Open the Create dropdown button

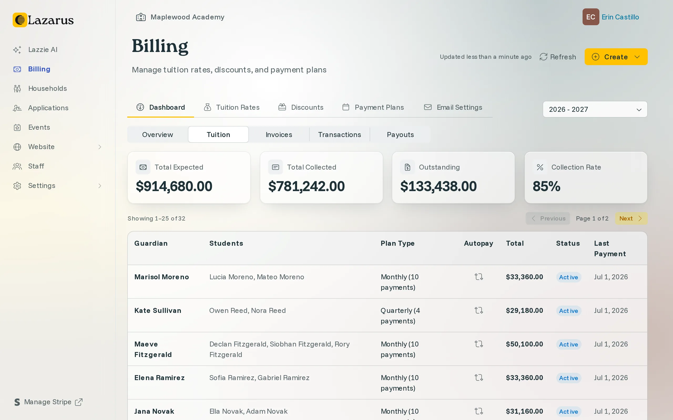[616, 57]
